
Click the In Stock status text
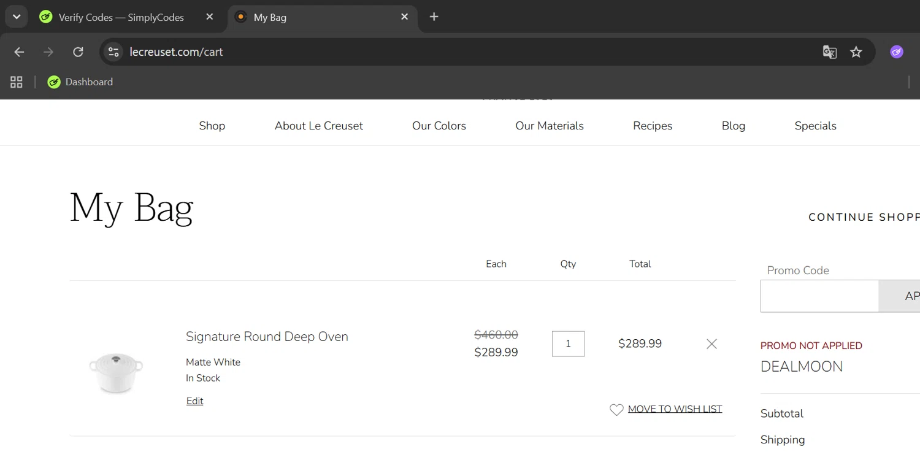click(x=203, y=378)
